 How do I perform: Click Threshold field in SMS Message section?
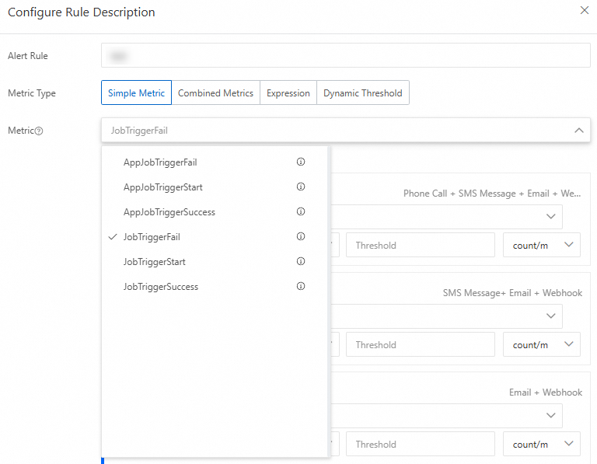(x=420, y=345)
